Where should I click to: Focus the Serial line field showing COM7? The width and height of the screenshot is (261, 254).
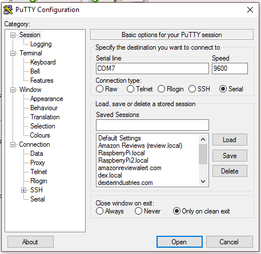[152, 68]
